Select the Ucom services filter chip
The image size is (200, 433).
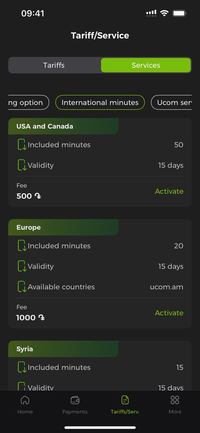point(171,103)
